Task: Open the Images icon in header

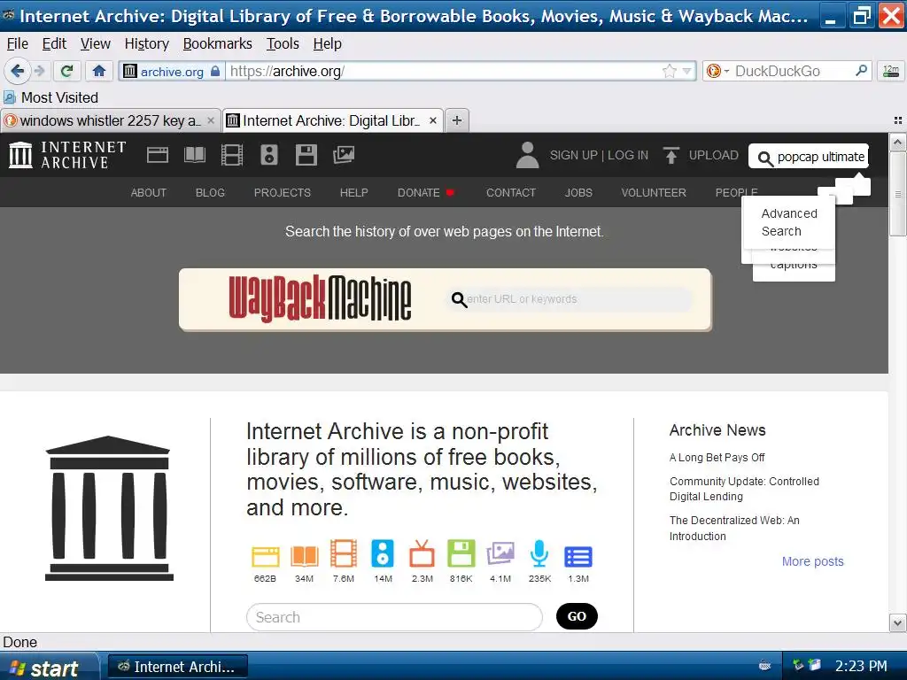Action: [x=344, y=155]
